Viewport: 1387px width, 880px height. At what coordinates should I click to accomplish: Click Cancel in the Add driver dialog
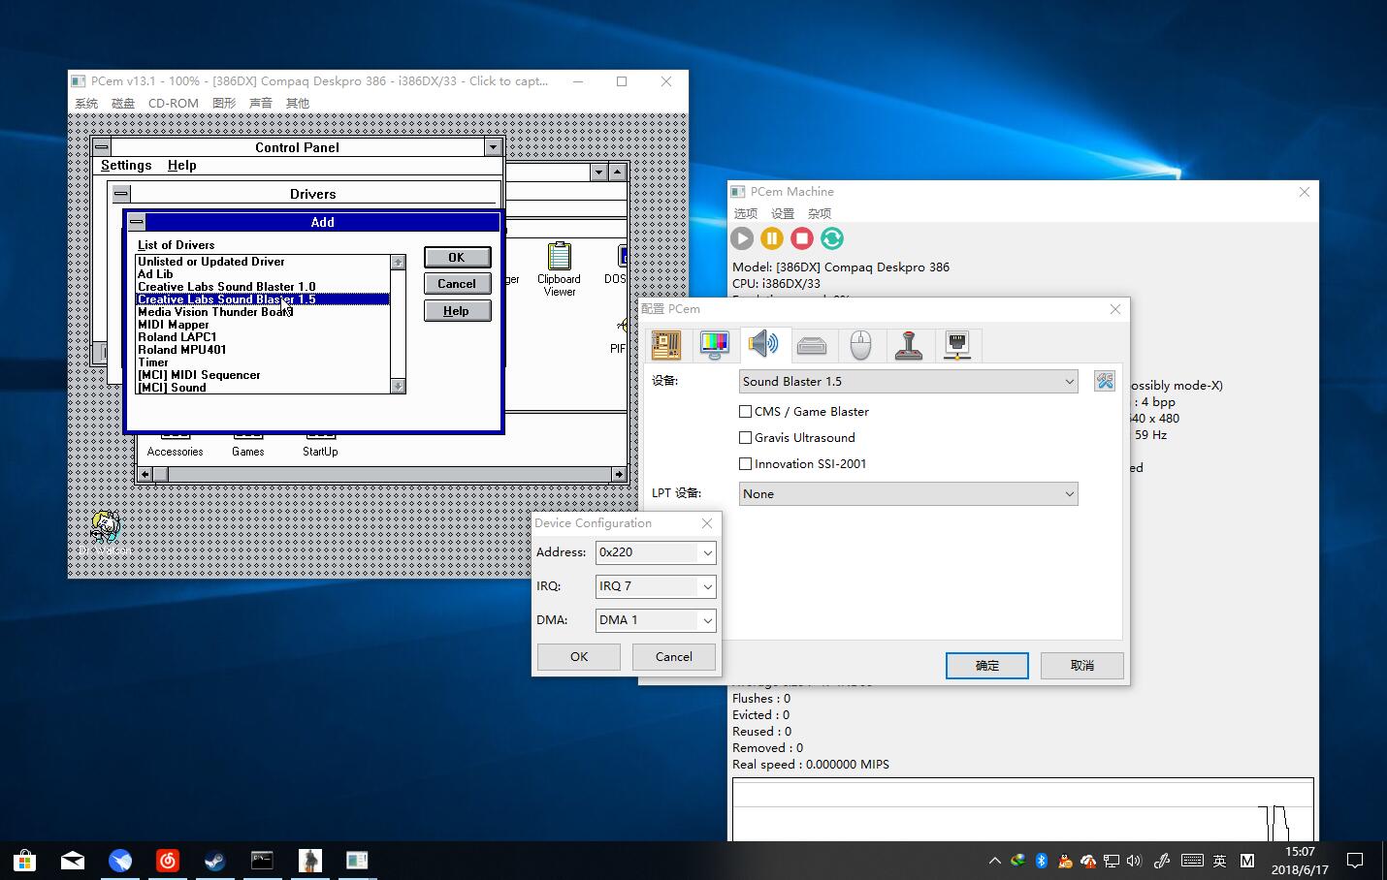point(457,284)
